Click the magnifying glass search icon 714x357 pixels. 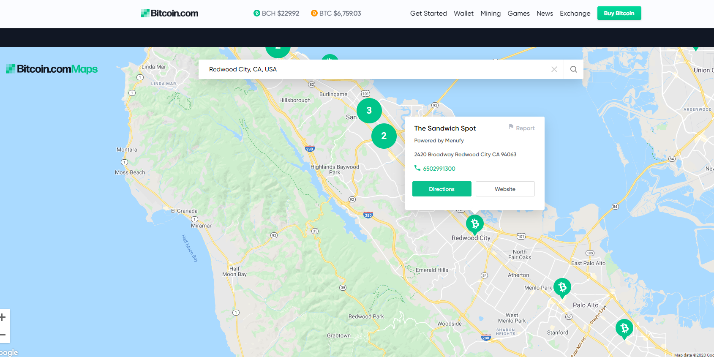pyautogui.click(x=573, y=69)
